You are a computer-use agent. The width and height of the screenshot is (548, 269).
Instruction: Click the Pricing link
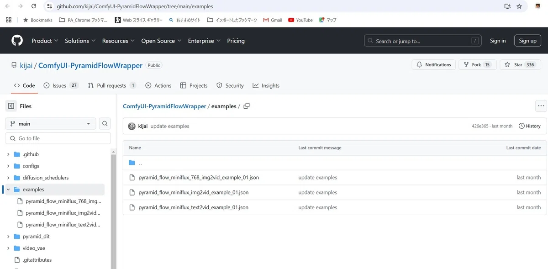[x=236, y=41]
